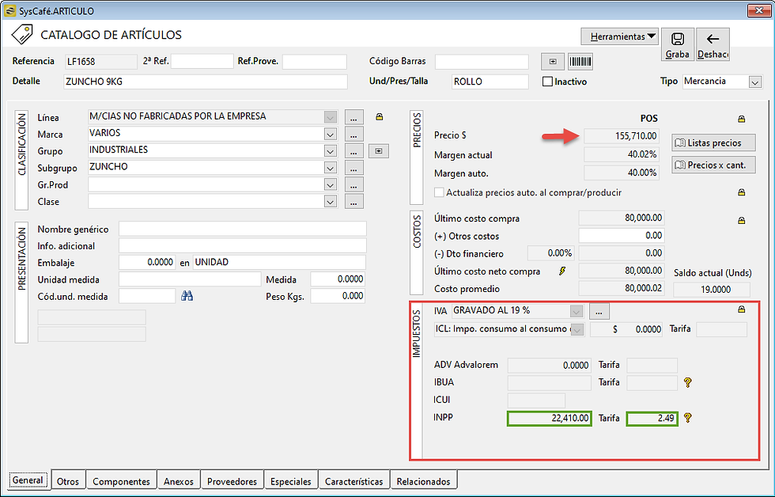Click the ellipsis button beside Gr.Prod
Viewport: 775px width, 497px height.
click(354, 184)
